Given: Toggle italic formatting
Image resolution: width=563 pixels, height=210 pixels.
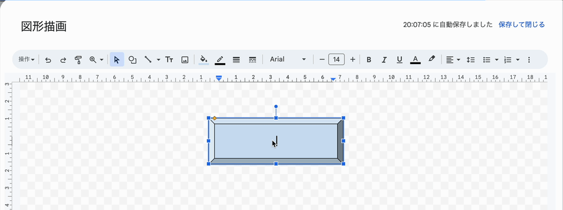Looking at the screenshot, I should (384, 60).
